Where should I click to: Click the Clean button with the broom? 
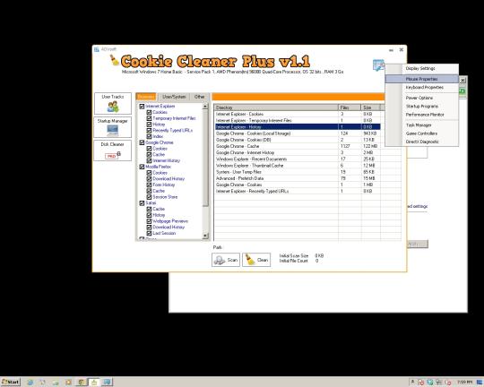(256, 260)
